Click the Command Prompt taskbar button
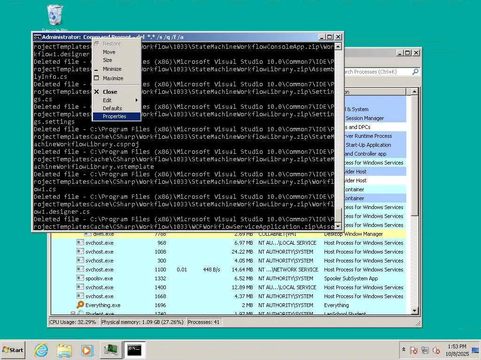 [x=134, y=350]
